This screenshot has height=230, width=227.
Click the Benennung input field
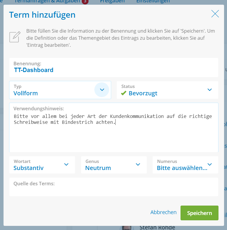tap(114, 67)
